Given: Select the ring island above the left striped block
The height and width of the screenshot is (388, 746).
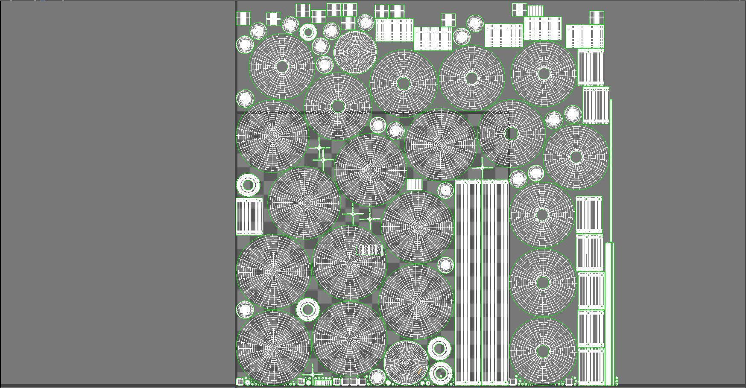Looking at the screenshot, I should pos(248,185).
